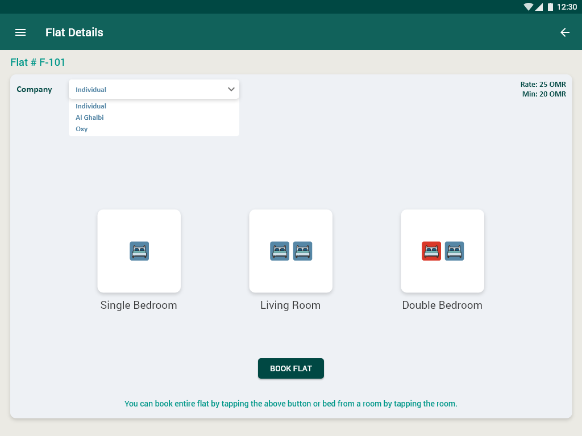Click the BOOK FLAT button
The image size is (582, 436).
(291, 368)
